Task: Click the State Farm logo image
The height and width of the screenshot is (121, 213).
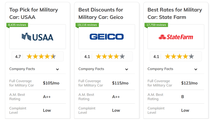Action: [x=176, y=37]
